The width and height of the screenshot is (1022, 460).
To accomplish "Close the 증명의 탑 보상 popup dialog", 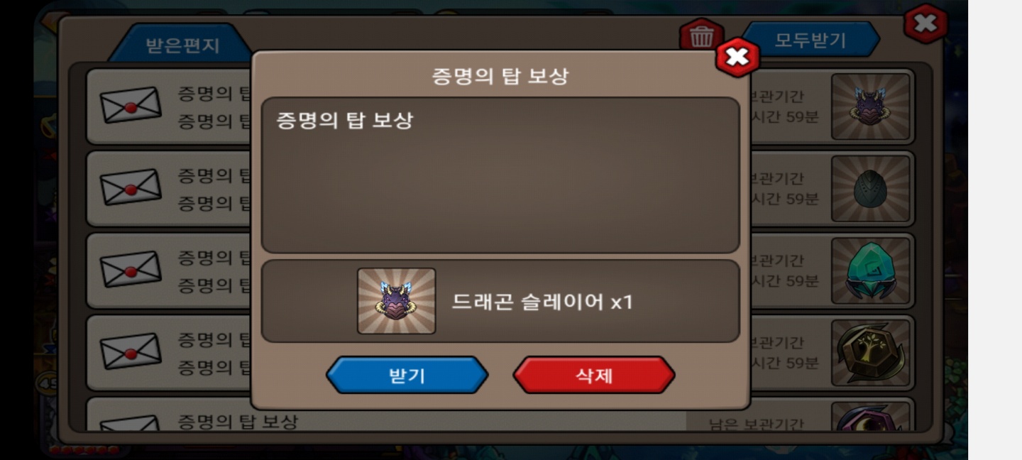I will click(737, 57).
